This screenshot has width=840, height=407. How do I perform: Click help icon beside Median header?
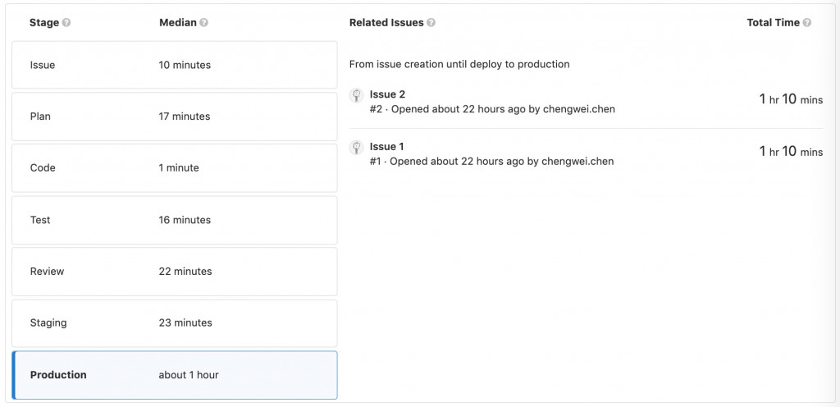tap(203, 23)
